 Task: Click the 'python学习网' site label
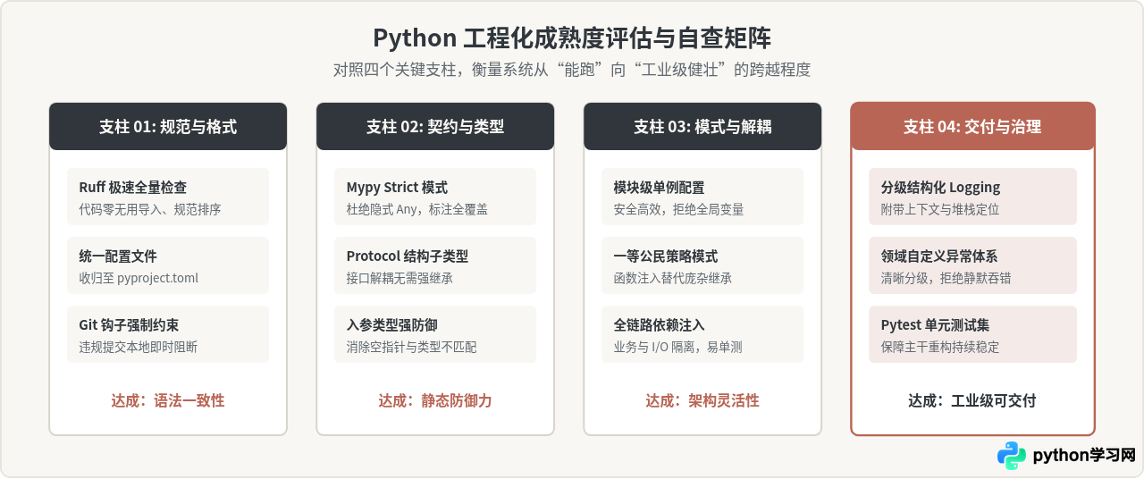[x=1084, y=455]
